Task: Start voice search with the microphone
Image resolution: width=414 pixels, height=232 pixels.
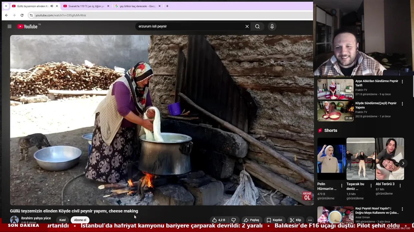Action: point(272,26)
